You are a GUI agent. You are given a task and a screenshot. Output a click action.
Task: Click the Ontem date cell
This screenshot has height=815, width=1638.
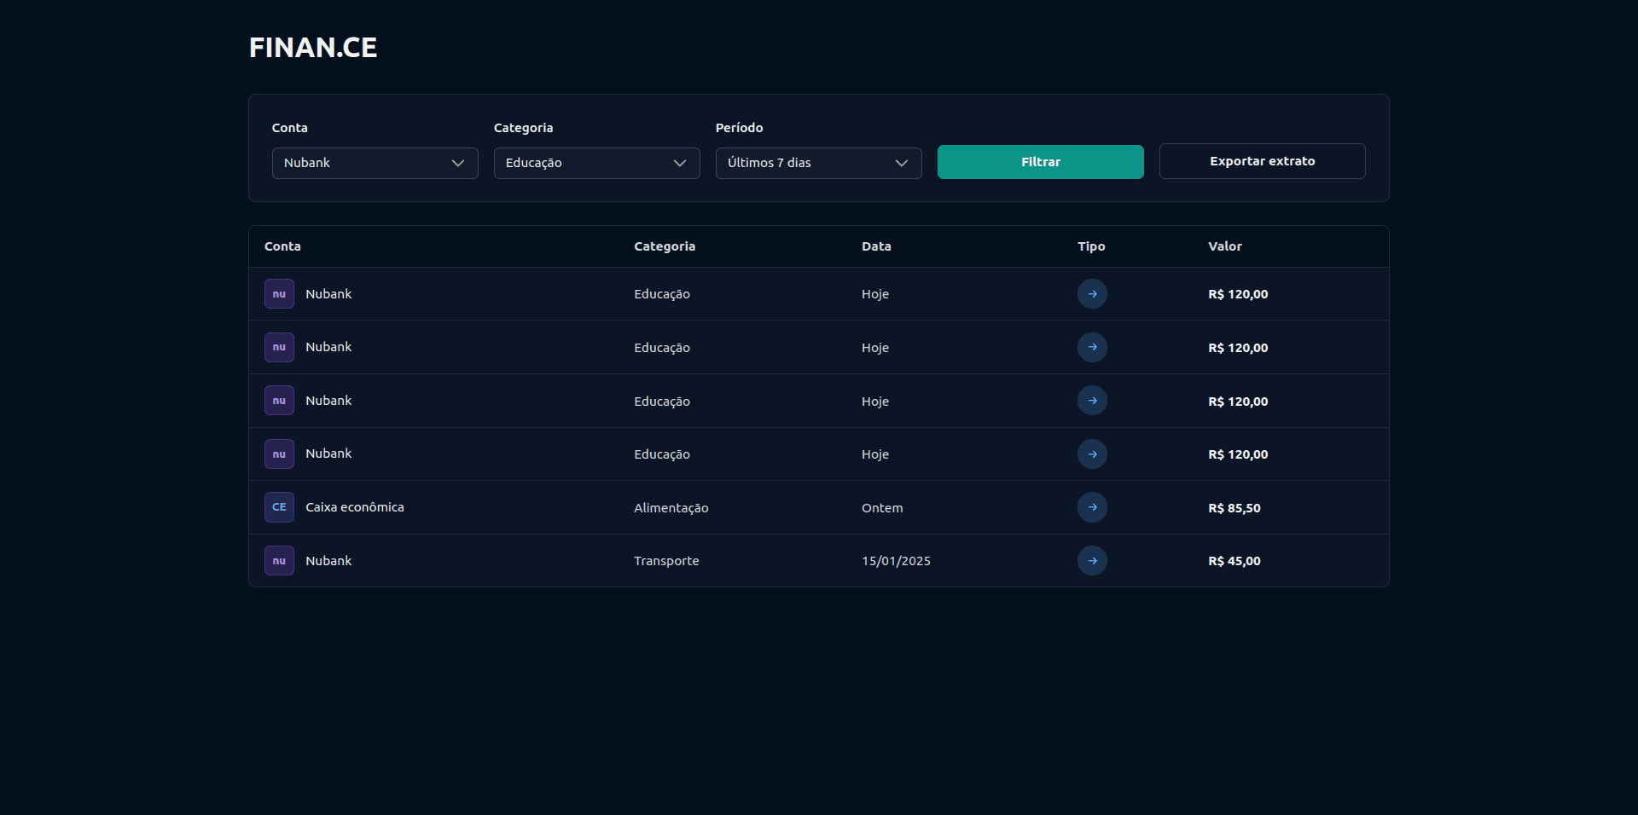pyautogui.click(x=882, y=508)
